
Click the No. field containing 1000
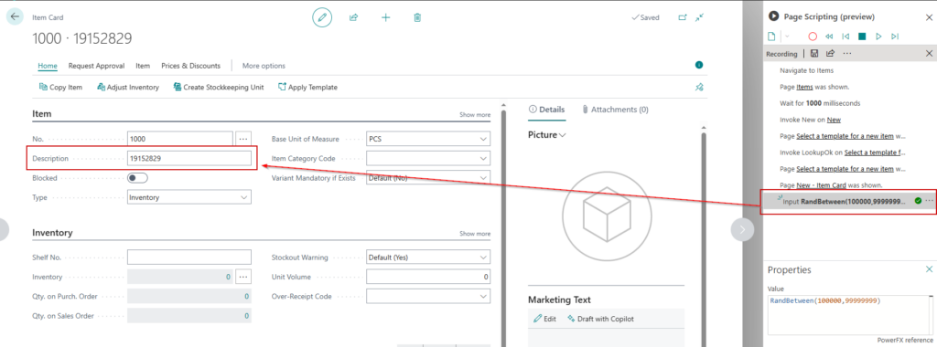coord(180,139)
